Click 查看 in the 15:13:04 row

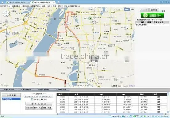(159, 99)
